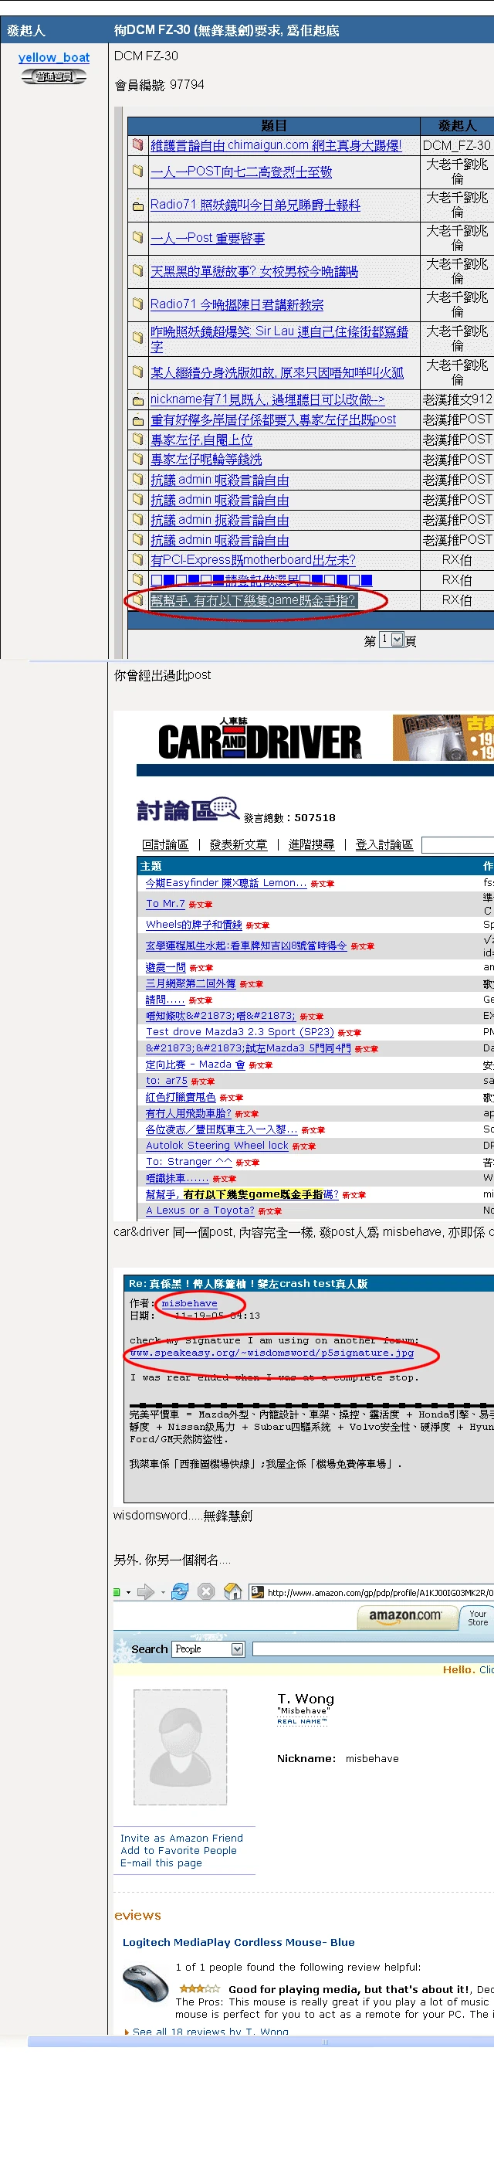Click the grey profile avatar placeholder image

181,1747
